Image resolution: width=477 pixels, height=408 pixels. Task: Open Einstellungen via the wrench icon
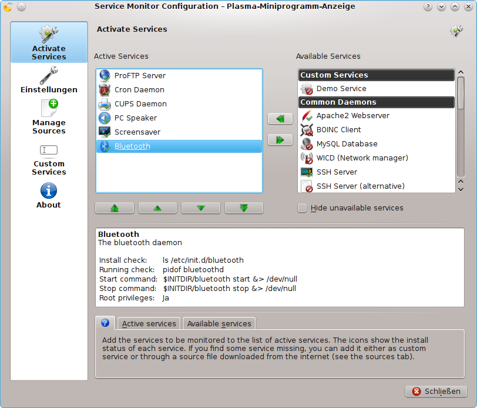click(x=49, y=74)
